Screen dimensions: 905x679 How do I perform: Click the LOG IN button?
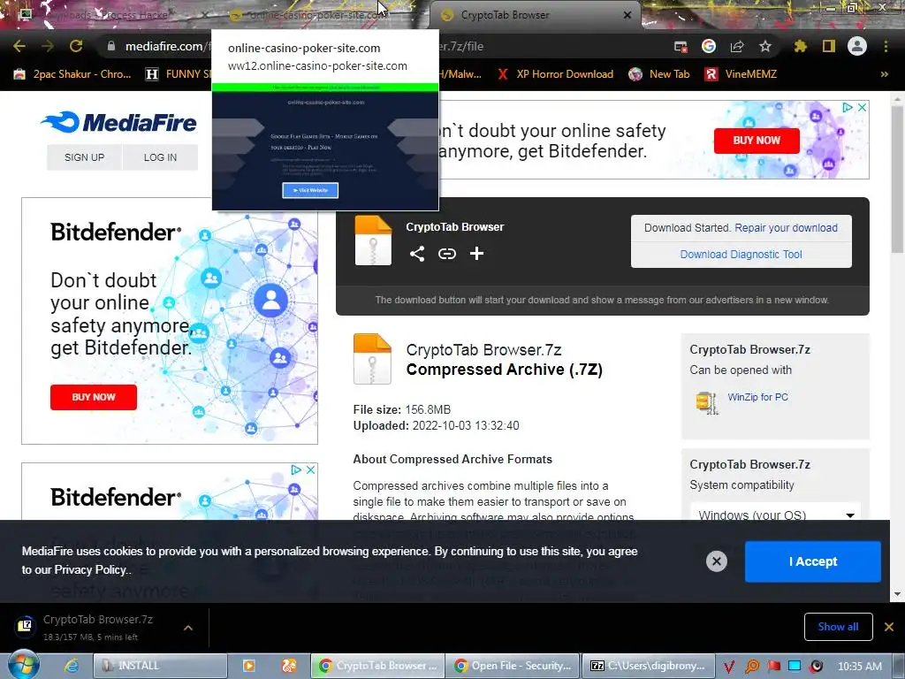coord(161,157)
